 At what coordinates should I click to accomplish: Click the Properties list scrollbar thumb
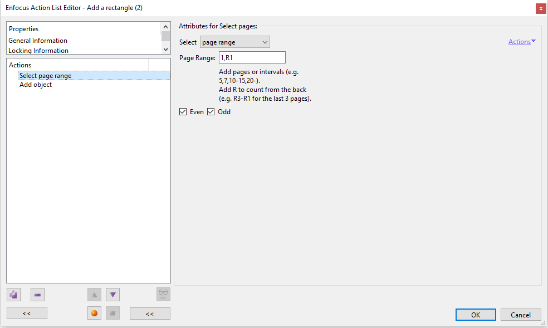tap(165, 36)
